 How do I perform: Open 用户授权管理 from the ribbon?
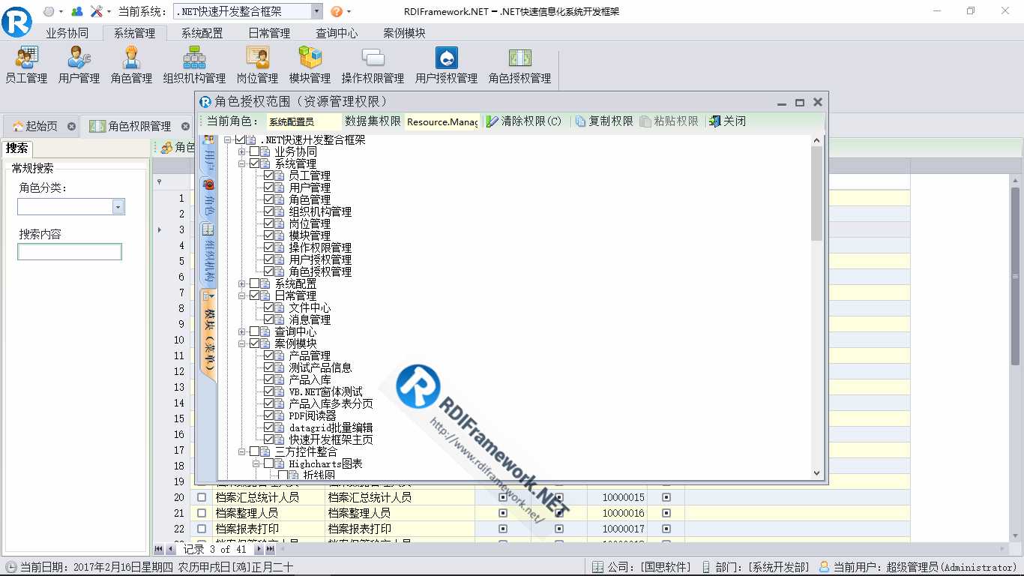(446, 65)
